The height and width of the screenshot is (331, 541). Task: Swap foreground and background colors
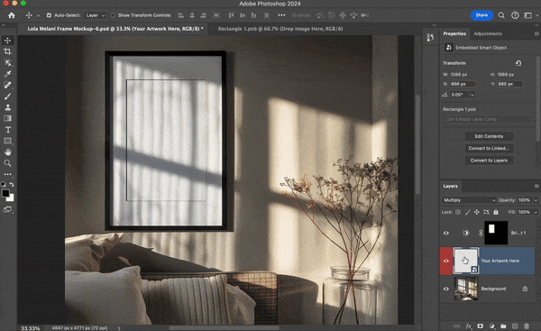12,184
